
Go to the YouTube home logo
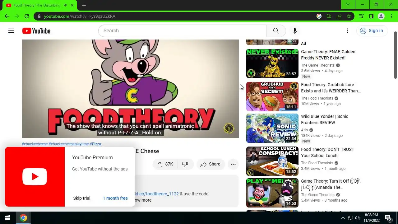(x=36, y=31)
